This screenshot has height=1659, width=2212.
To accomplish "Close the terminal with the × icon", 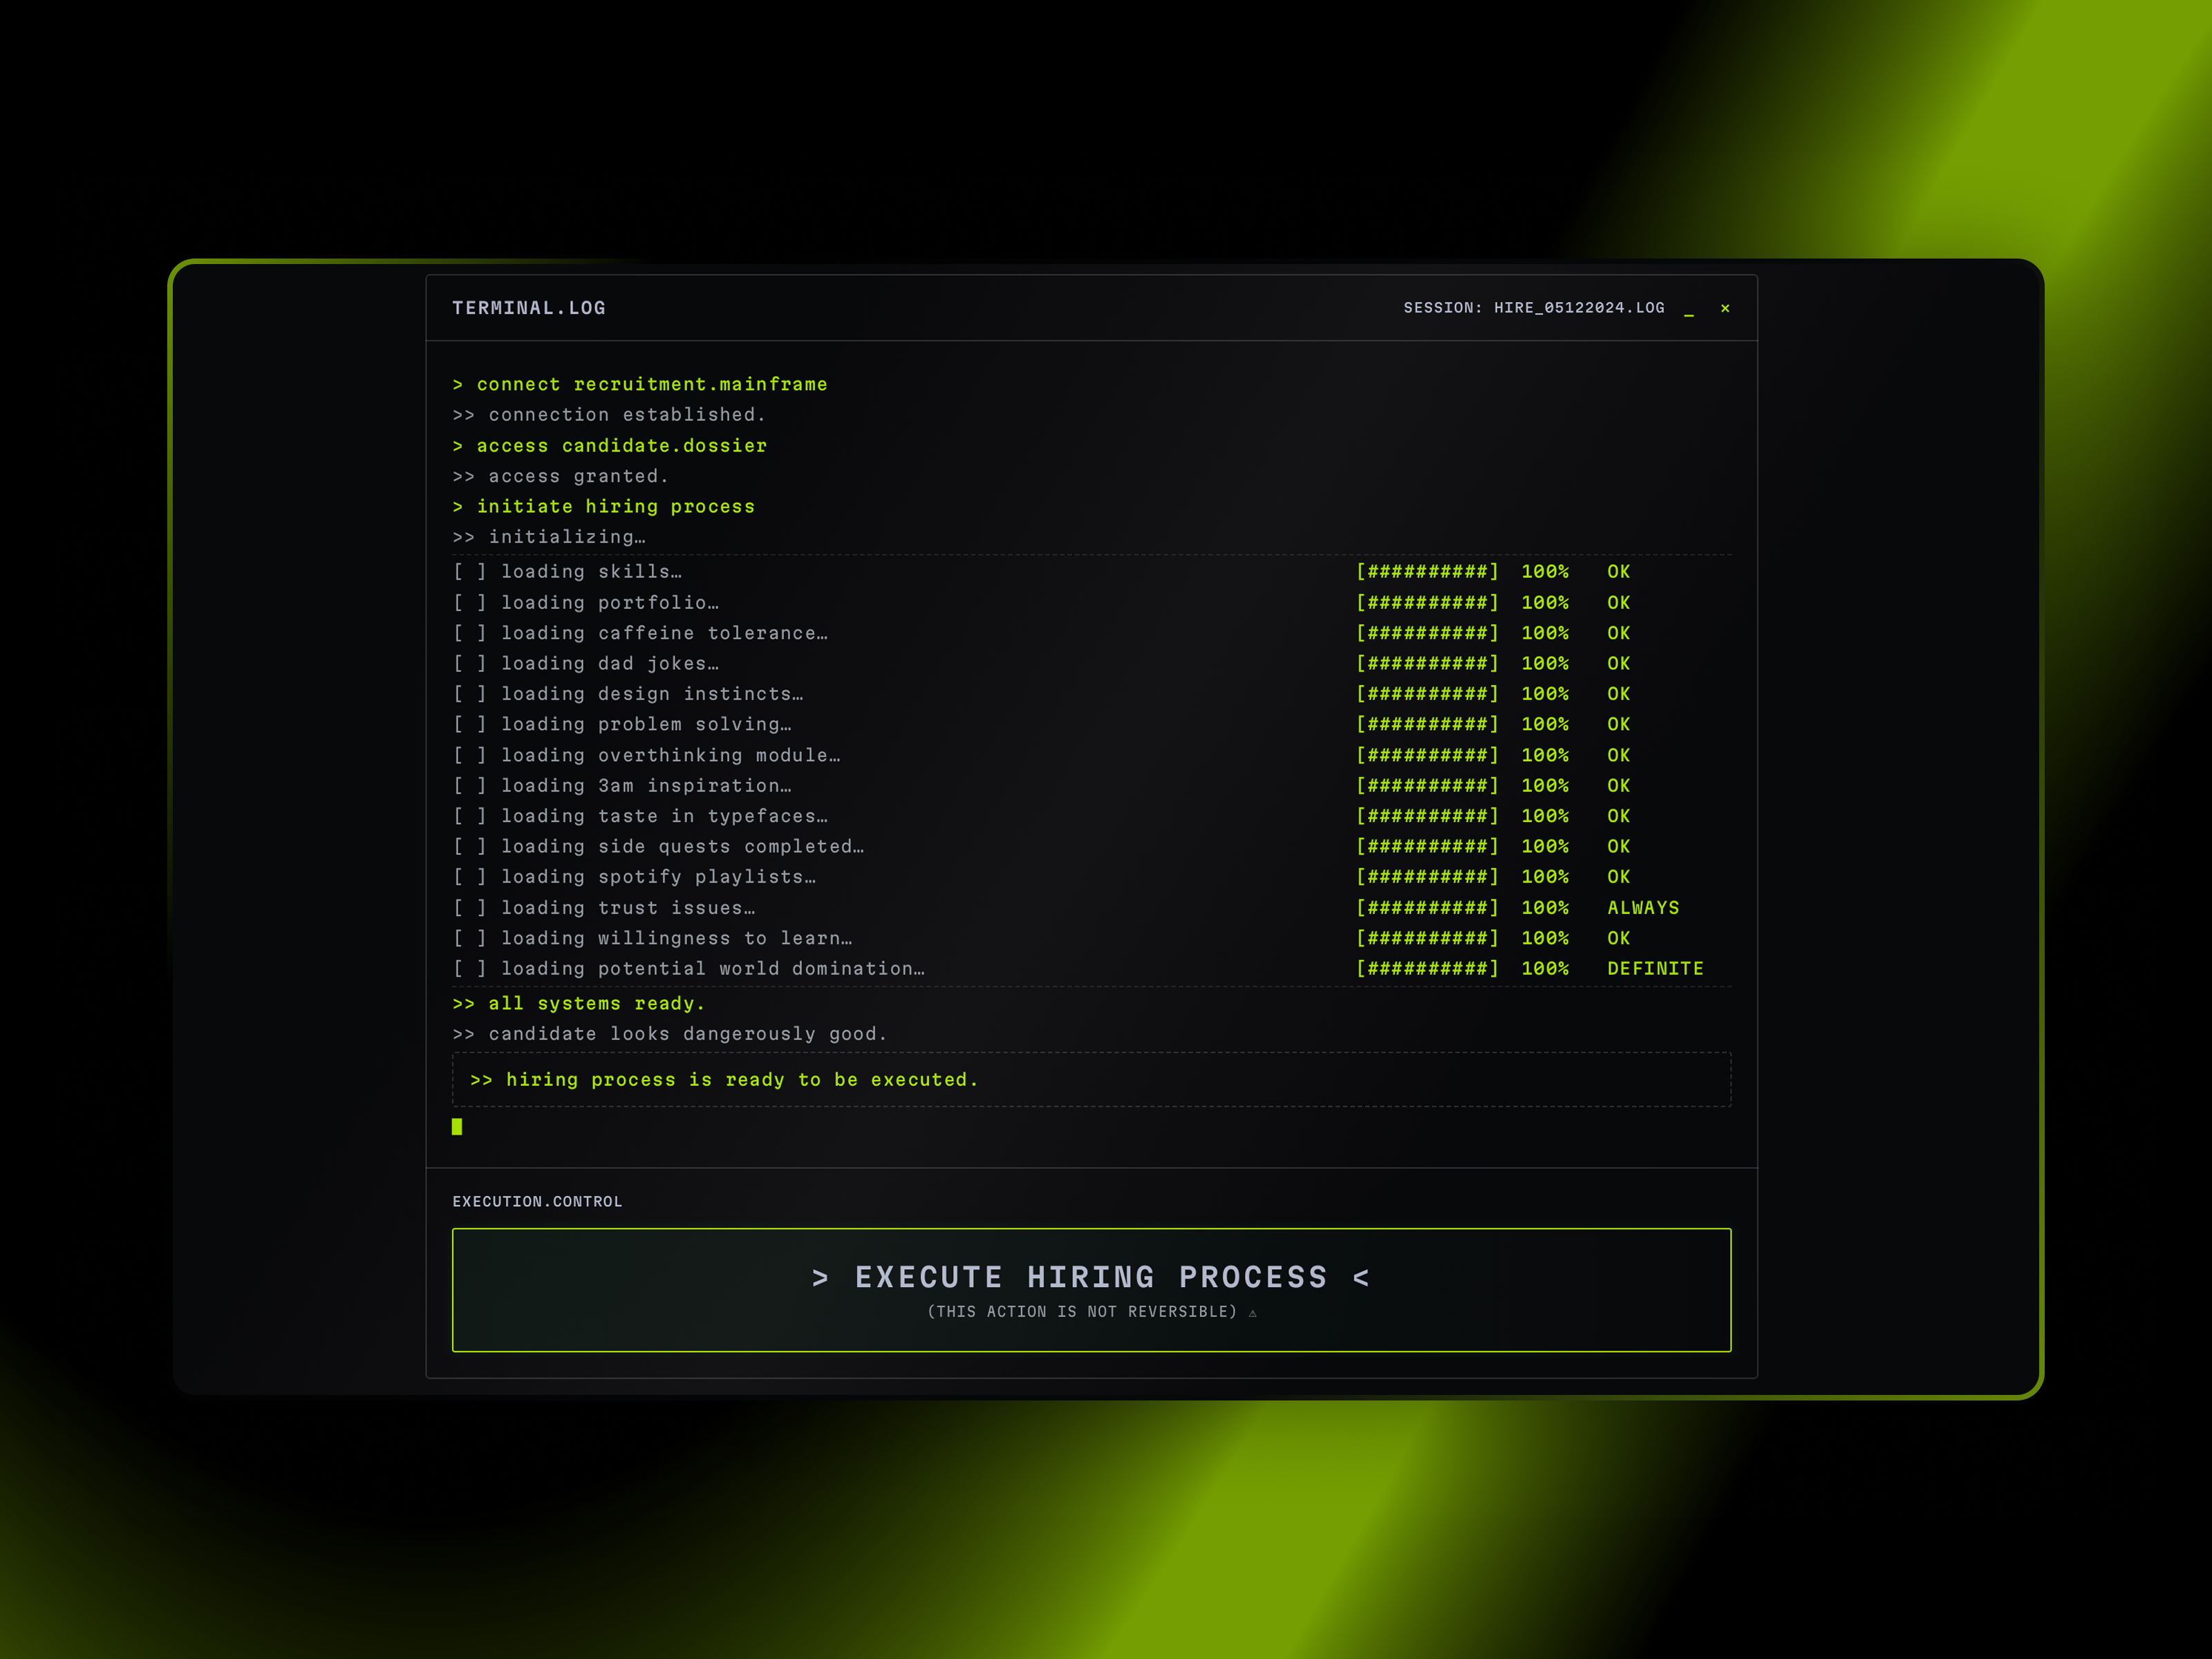I will point(1725,308).
